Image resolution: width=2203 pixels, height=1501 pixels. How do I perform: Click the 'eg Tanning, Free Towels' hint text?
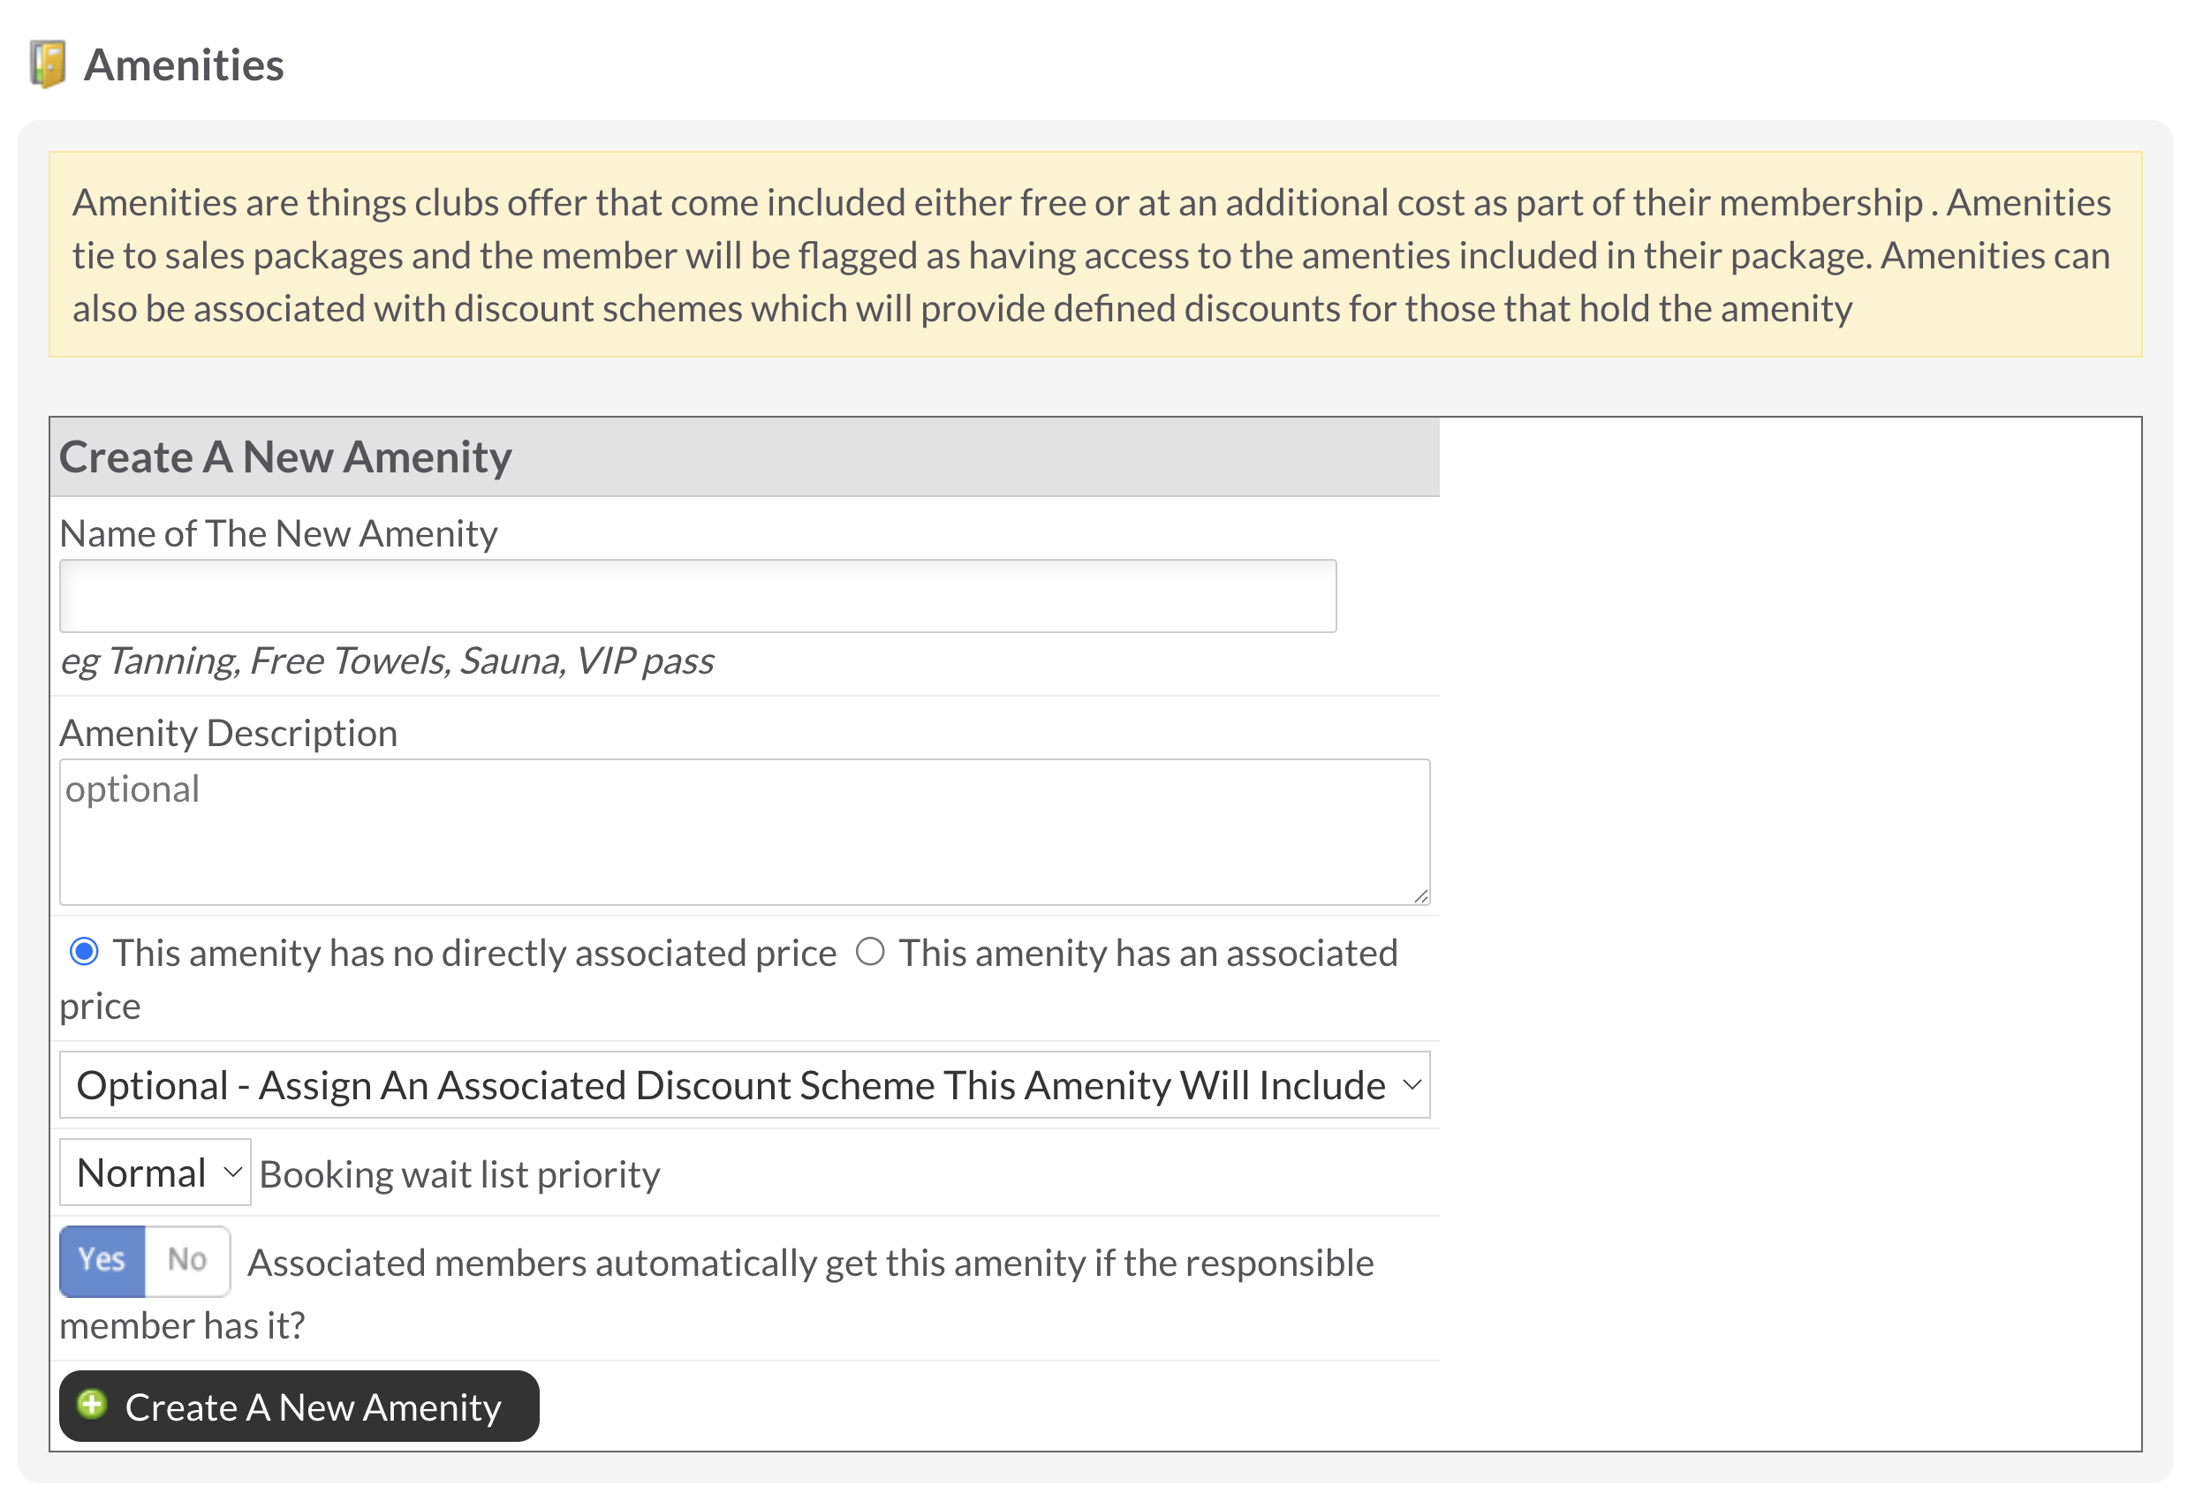click(387, 661)
